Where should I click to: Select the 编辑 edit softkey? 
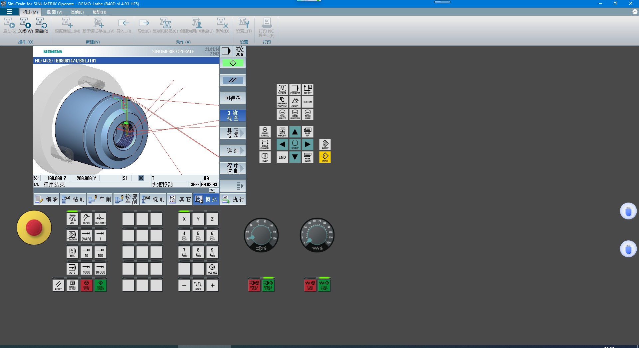coord(47,199)
